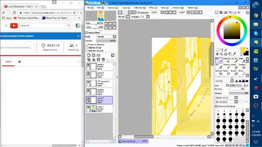Expand the Paints Effect section
Image resolution: width=262 pixels, height=147 pixels.
point(86,33)
